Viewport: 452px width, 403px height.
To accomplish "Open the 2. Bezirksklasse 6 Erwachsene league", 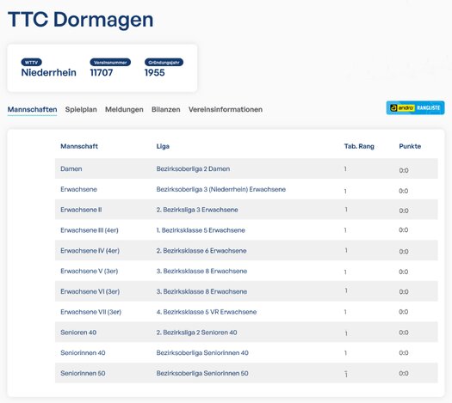I will point(201,251).
